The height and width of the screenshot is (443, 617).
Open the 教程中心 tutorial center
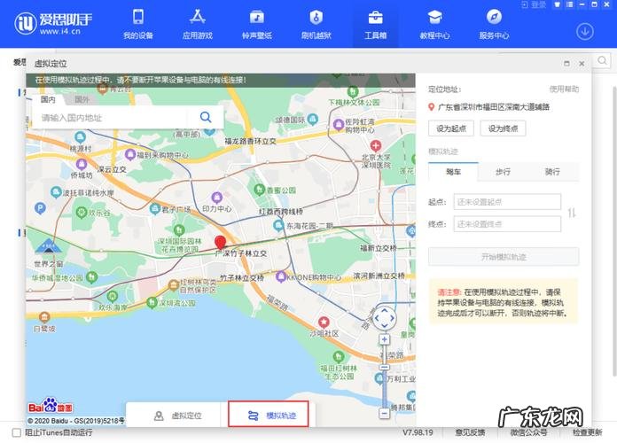(x=434, y=25)
